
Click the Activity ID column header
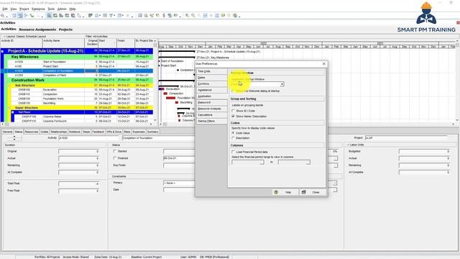pos(22,42)
